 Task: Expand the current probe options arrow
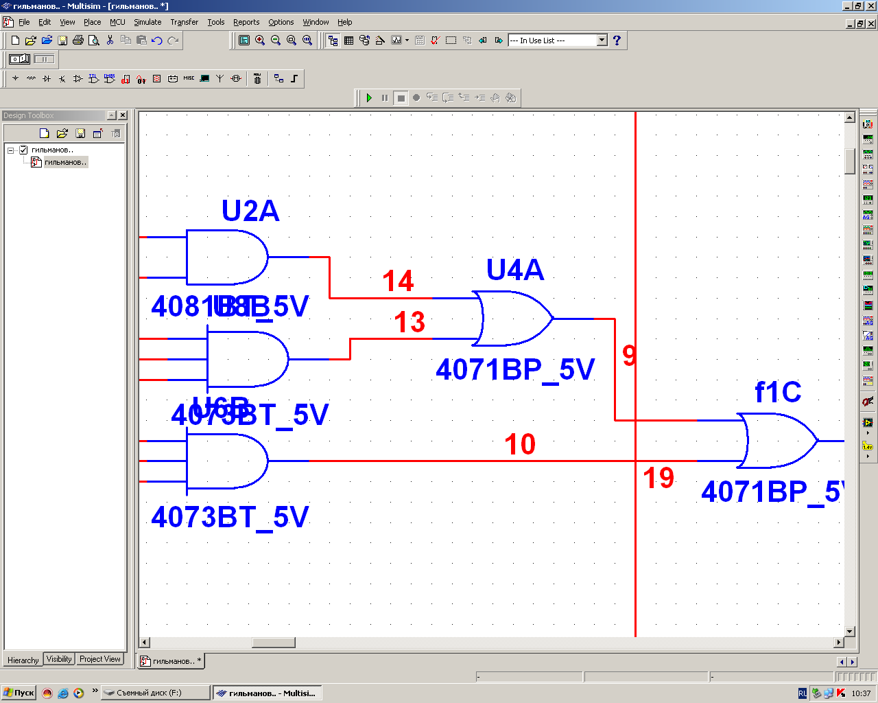pos(868,457)
